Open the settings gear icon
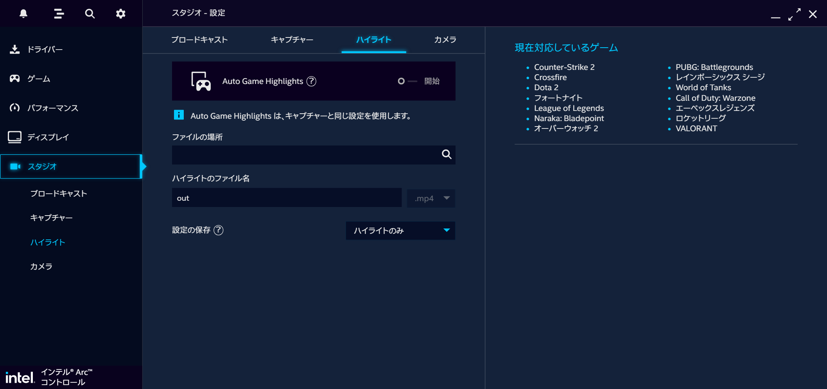Image resolution: width=827 pixels, height=389 pixels. (121, 14)
